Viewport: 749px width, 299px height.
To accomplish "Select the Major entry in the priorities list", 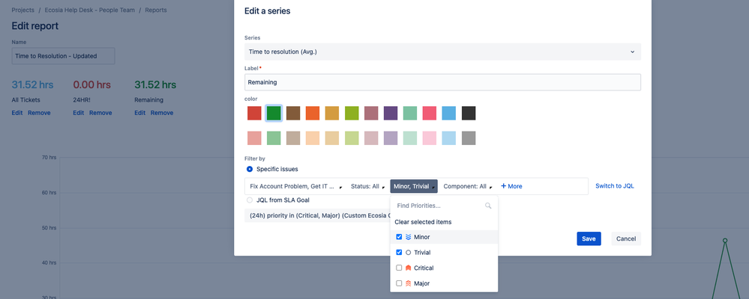I will [x=444, y=283].
